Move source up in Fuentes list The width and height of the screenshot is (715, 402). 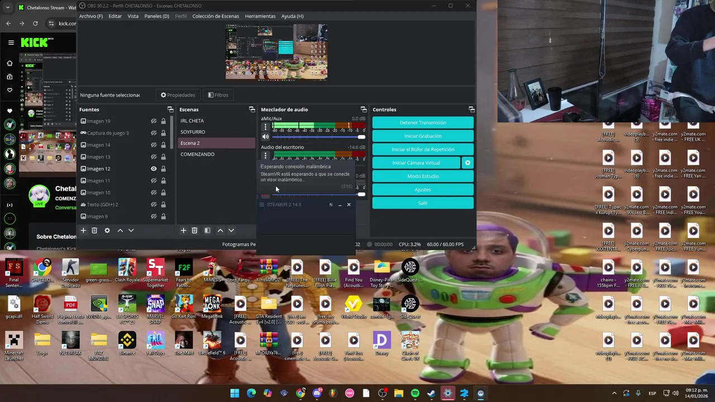tap(120, 231)
